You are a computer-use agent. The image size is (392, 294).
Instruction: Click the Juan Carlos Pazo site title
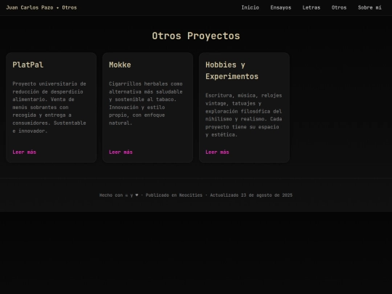point(41,7)
